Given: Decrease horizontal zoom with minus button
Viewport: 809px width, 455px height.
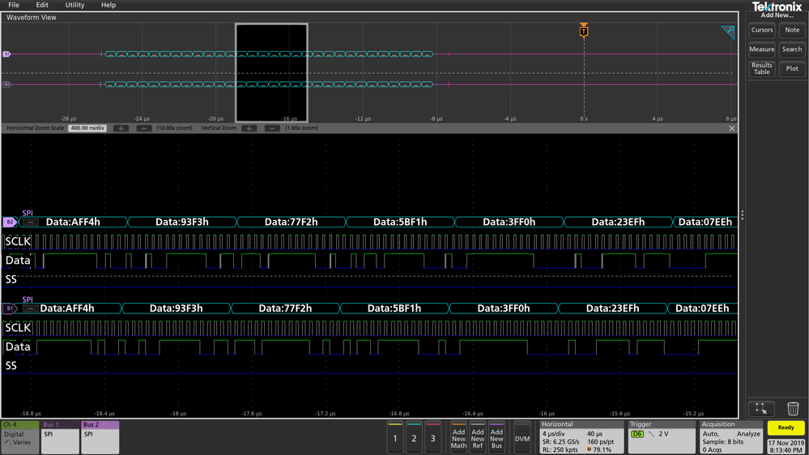Looking at the screenshot, I should (x=144, y=128).
